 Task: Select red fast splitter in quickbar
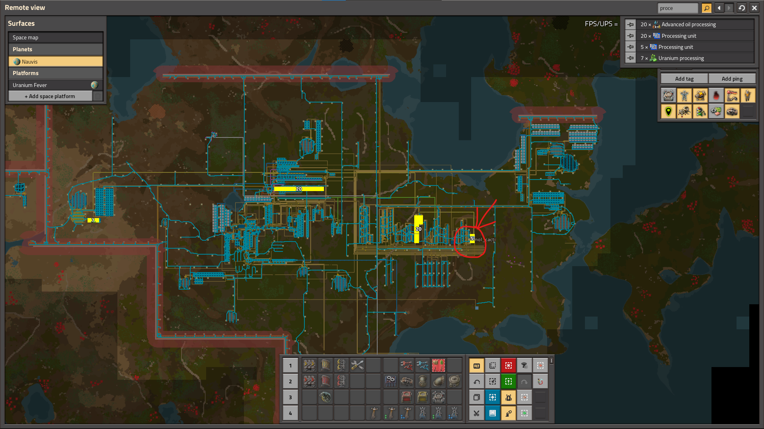click(x=341, y=381)
